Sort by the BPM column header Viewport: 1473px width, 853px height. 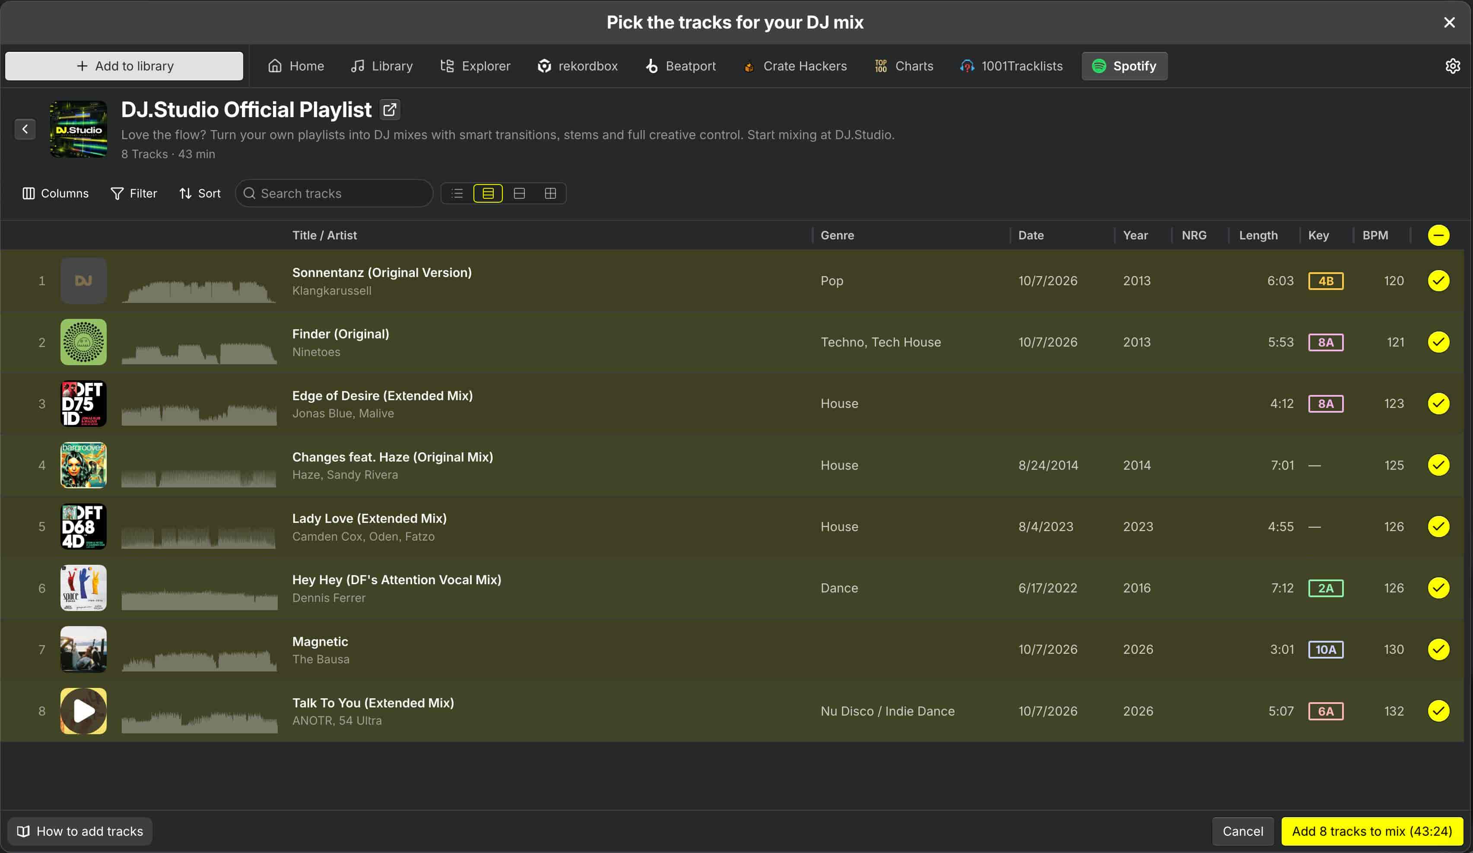pos(1375,236)
